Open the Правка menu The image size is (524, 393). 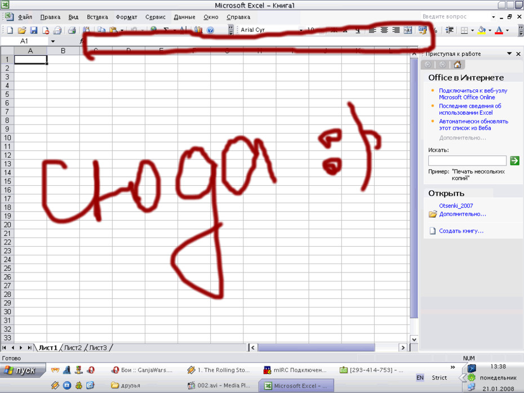pos(50,17)
